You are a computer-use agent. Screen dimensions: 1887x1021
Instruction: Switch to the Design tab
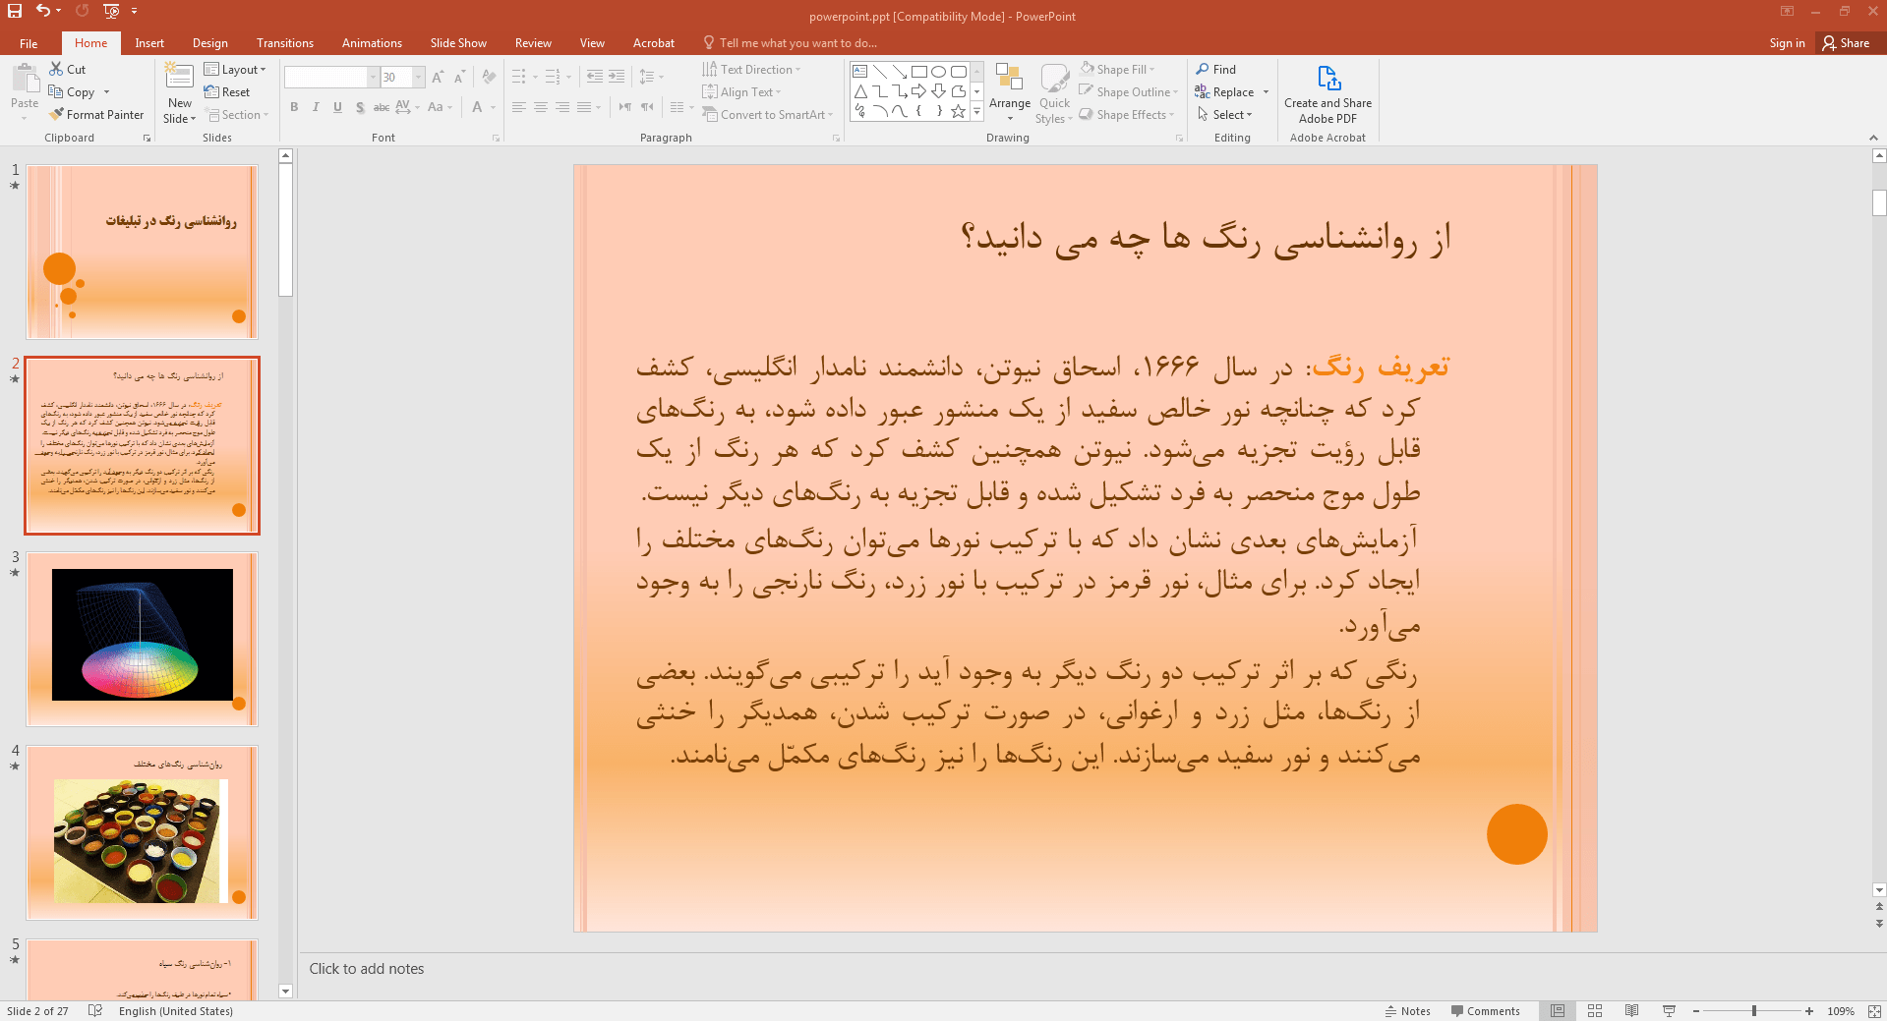click(x=209, y=43)
